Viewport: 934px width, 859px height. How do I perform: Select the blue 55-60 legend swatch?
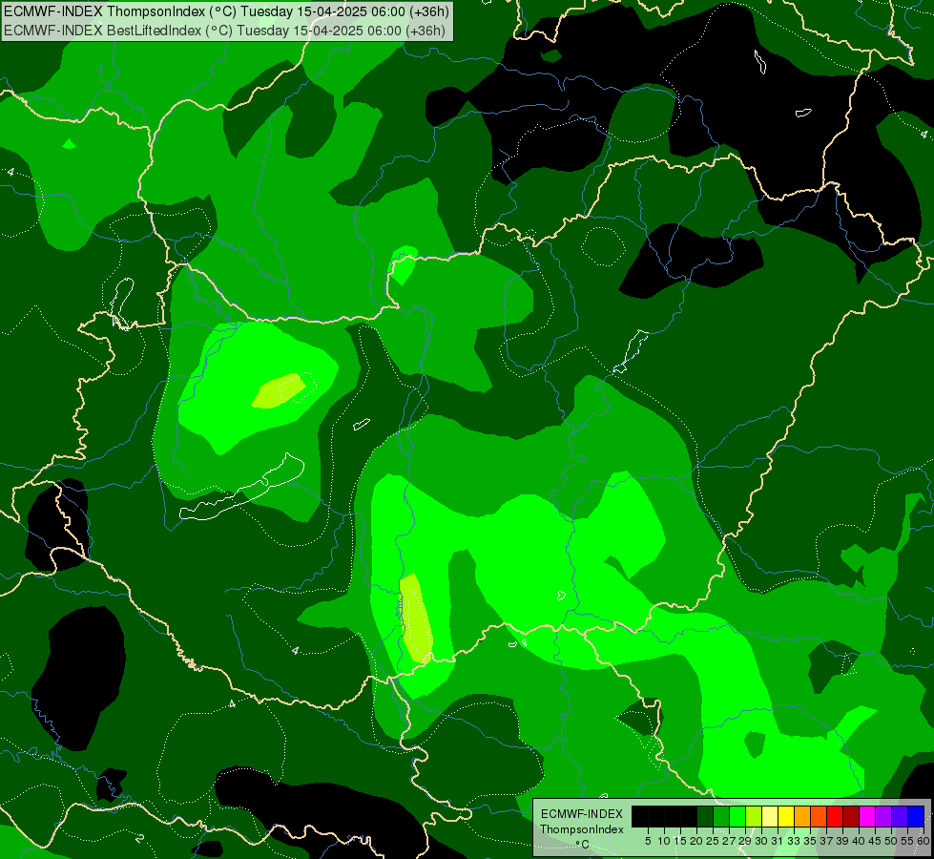tap(916, 816)
